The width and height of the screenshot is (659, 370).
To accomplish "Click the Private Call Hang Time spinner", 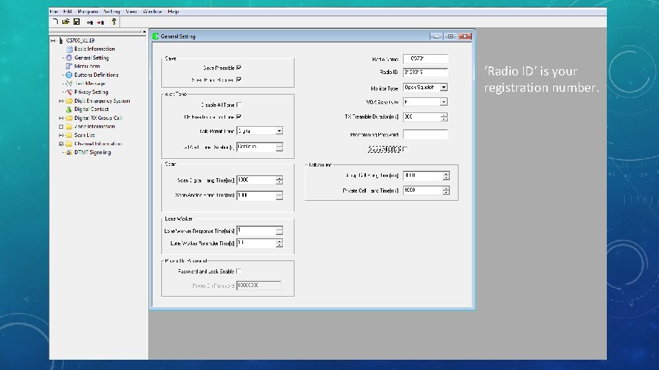I will [x=446, y=190].
